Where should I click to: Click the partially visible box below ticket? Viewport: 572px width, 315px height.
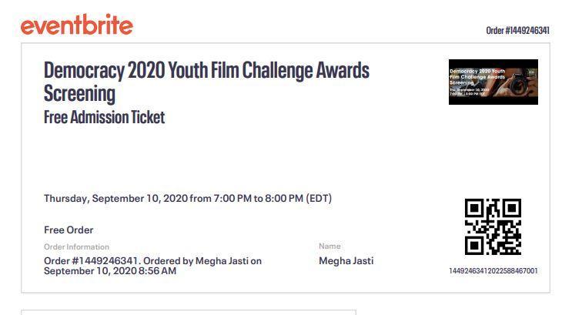click(189, 313)
